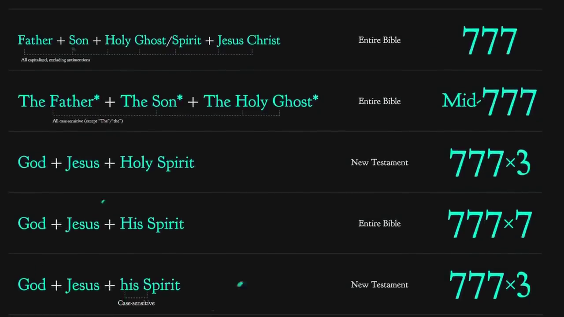The image size is (564, 317).
Task: Click "New Testament" in the Holy Spirit row
Action: pyautogui.click(x=379, y=162)
